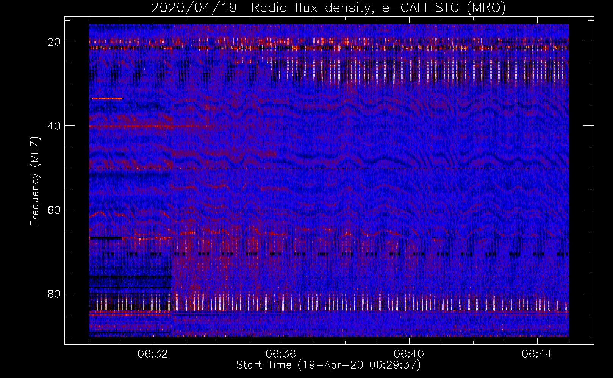This screenshot has height=378, width=613.
Task: Click the '40' frequency tick label
Action: click(55, 126)
